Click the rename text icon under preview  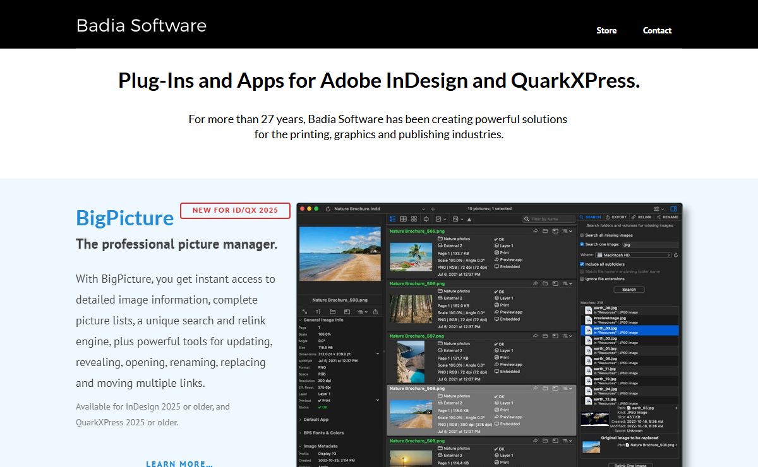318,312
